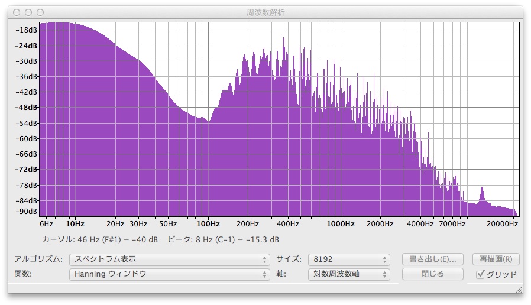The height and width of the screenshot is (305, 531).
Task: Click the 再描画(R) replot button
Action: click(496, 259)
